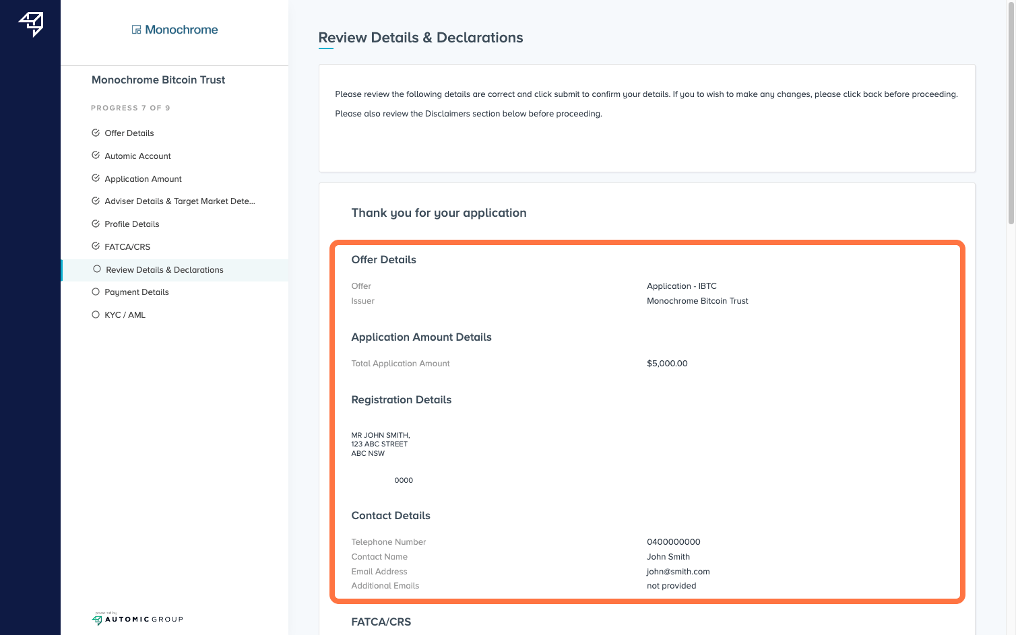Click the circle icon beside Payment Details

pos(96,292)
